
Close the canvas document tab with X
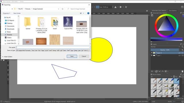(x=147, y=11)
